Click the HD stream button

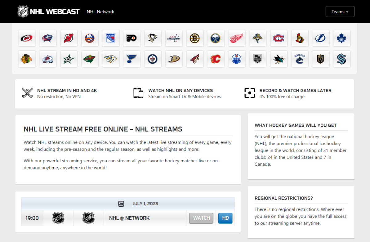coord(225,218)
